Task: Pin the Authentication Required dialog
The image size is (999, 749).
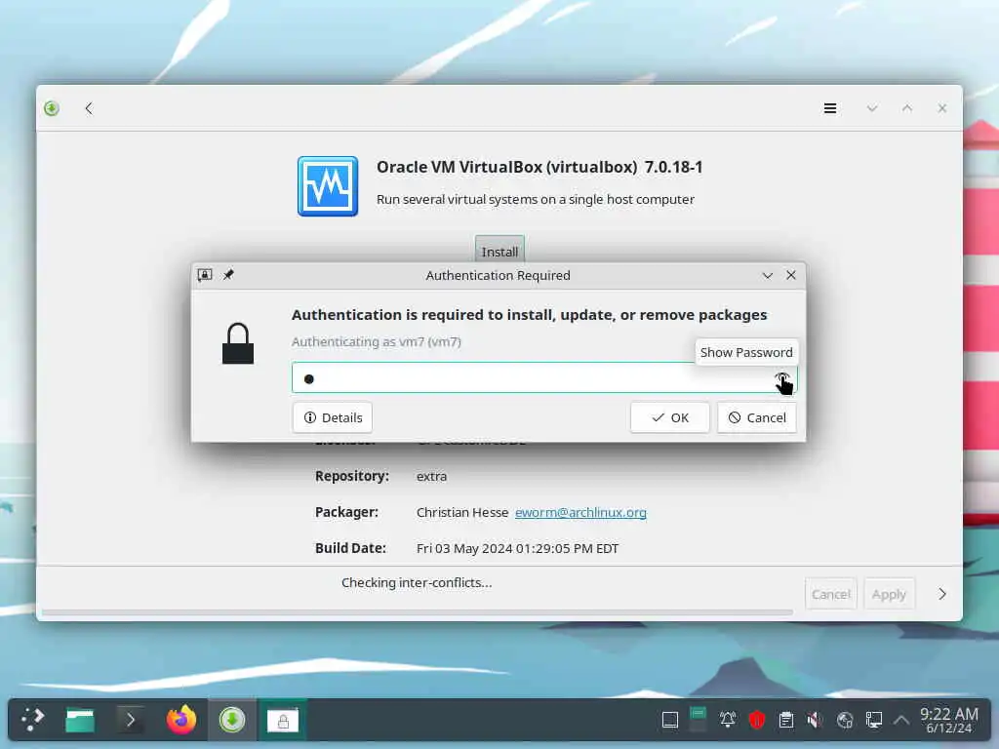Action: pos(228,274)
